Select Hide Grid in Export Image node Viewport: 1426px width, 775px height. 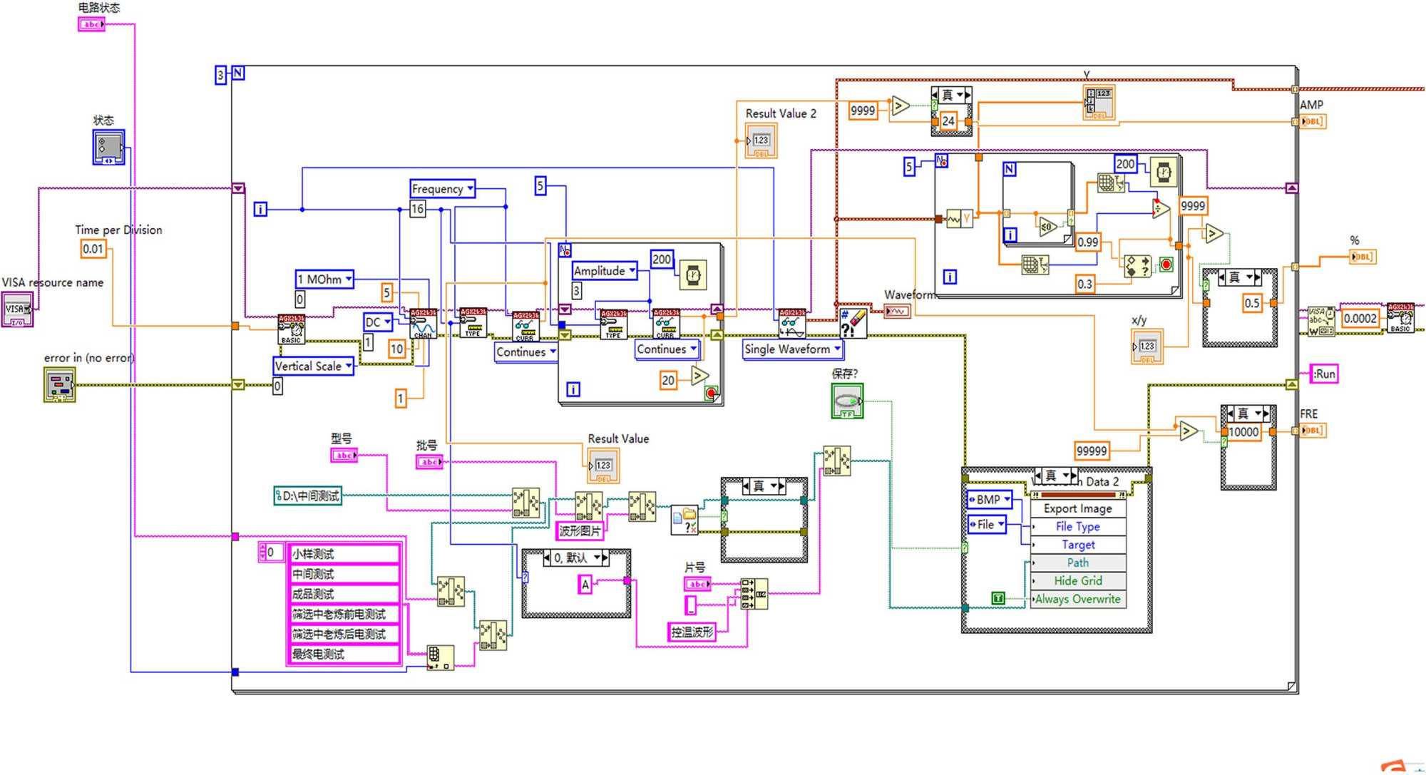1077,581
